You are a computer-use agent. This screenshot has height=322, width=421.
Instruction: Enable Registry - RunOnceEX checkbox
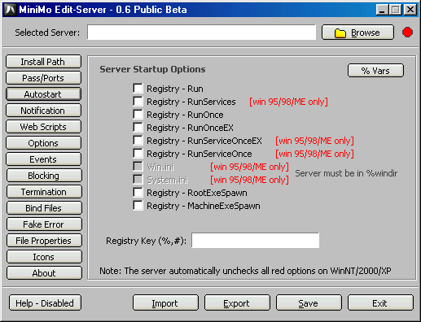tap(138, 127)
